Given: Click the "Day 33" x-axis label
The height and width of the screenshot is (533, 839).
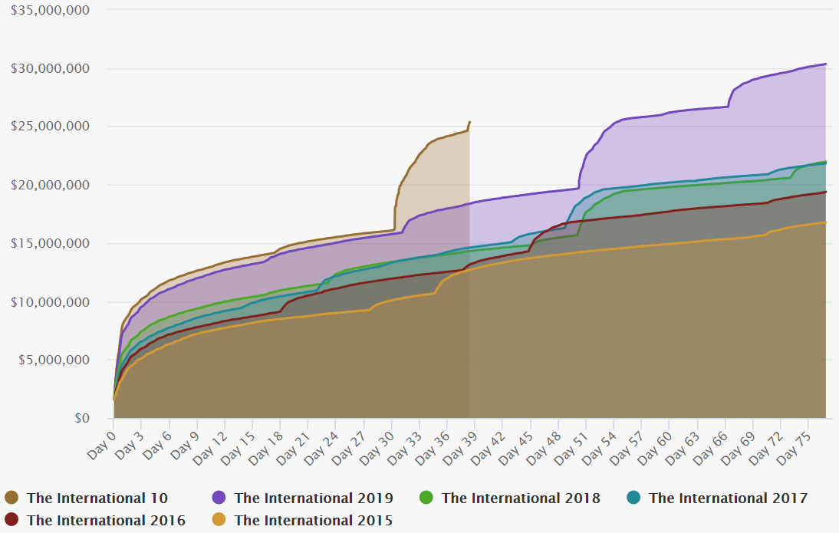Looking at the screenshot, I should [405, 447].
